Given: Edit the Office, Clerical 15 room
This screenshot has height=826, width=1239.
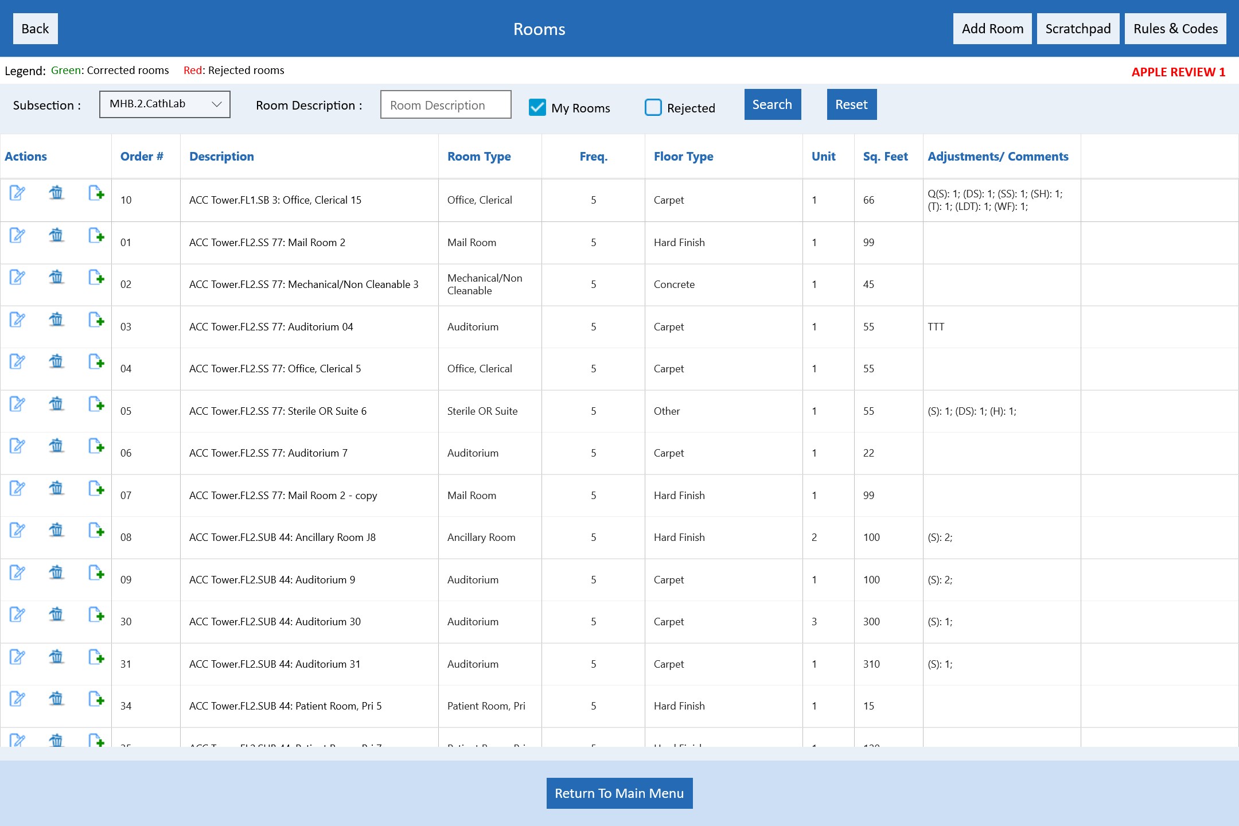Looking at the screenshot, I should (17, 193).
